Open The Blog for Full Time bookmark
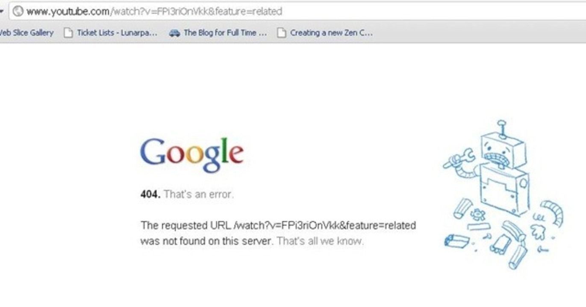The height and width of the screenshot is (307, 586). (225, 33)
